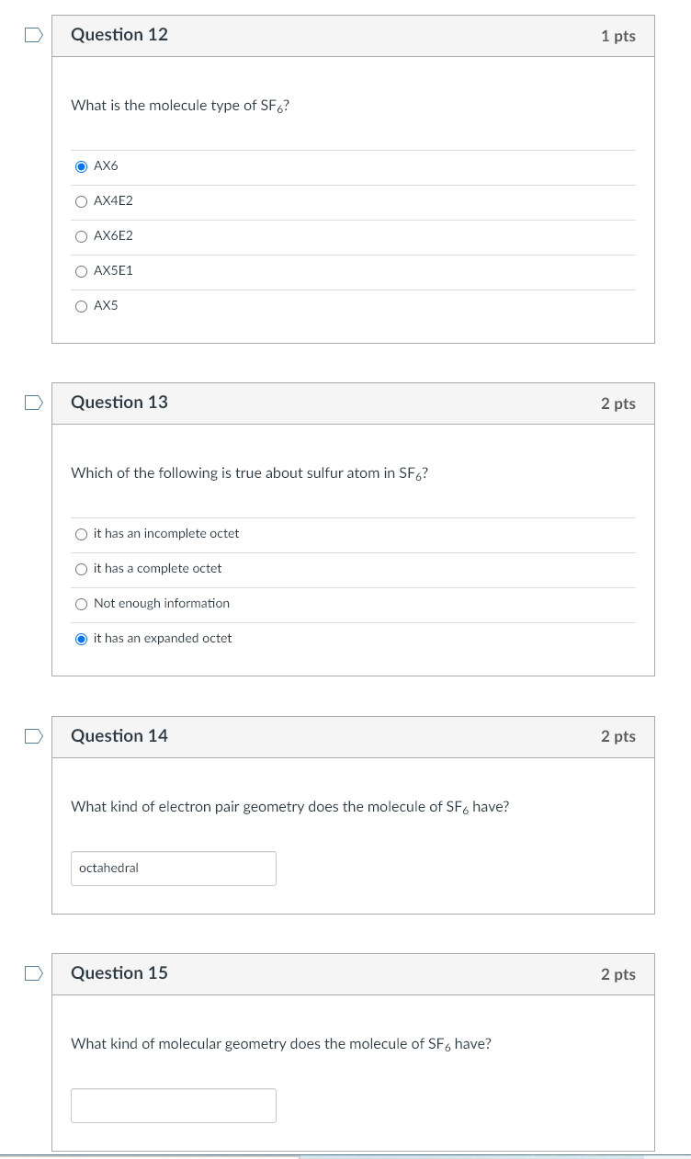691x1159 pixels.
Task: Click the empty molecular geometry answer field
Action: [x=173, y=1106]
